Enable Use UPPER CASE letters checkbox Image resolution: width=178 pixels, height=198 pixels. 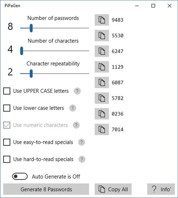pos(7,91)
